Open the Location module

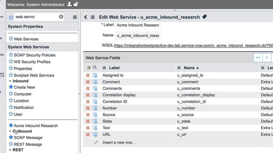(x=21, y=101)
